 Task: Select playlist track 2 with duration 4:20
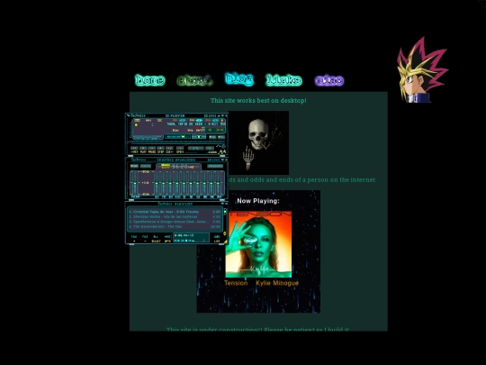(175, 216)
